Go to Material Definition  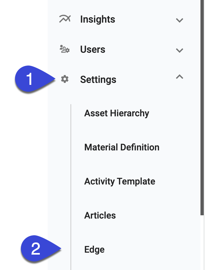click(x=121, y=147)
